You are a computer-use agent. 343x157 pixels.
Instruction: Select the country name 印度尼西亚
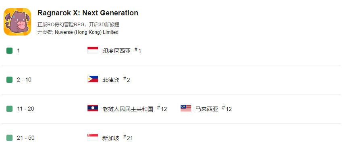pyautogui.click(x=116, y=51)
